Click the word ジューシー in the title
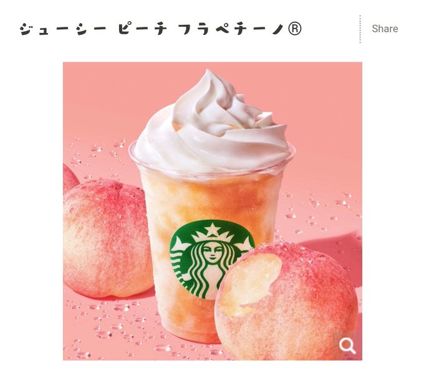The width and height of the screenshot is (424, 373). (x=63, y=29)
